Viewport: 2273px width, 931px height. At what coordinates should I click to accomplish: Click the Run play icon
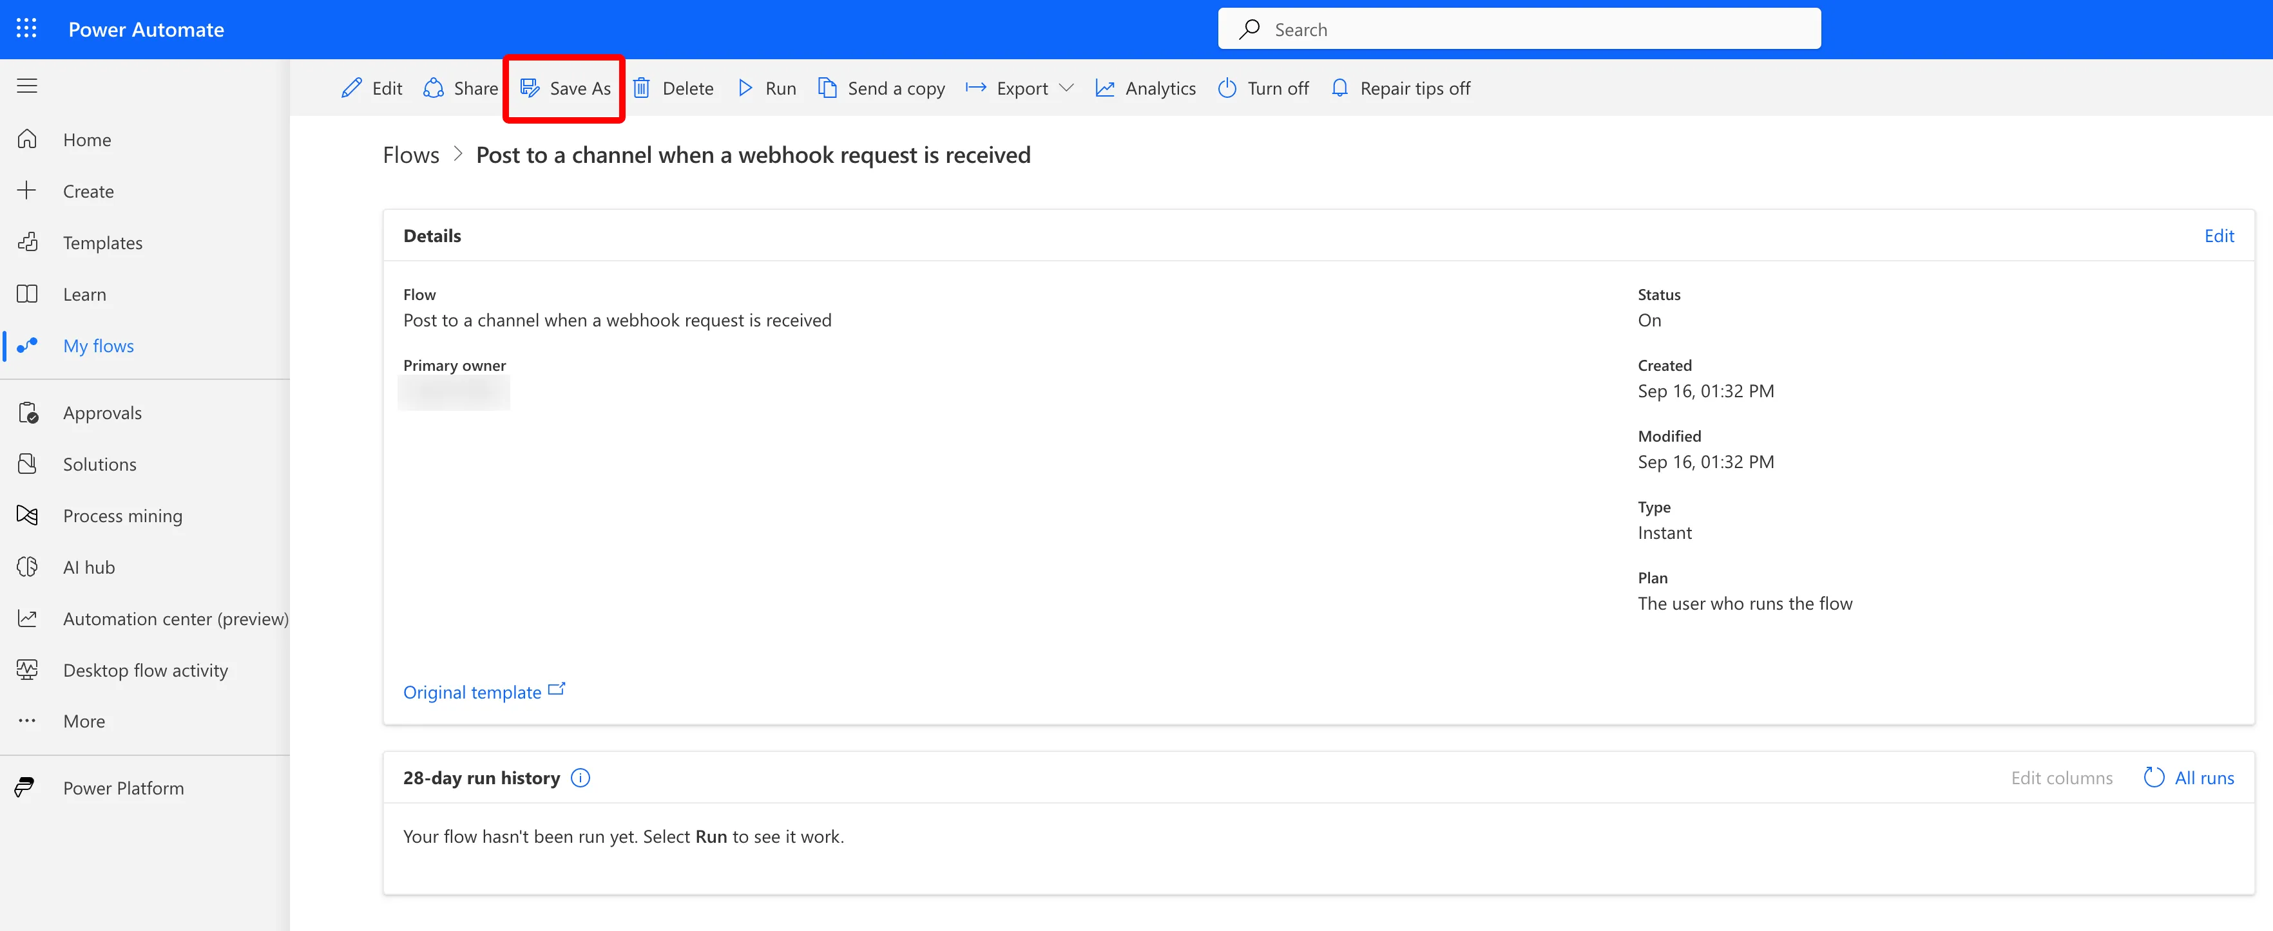[x=745, y=88]
